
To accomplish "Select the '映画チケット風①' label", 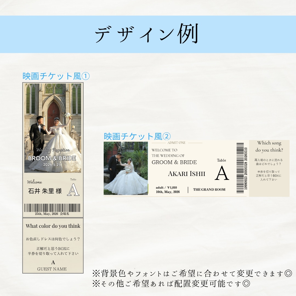I will [56, 76].
